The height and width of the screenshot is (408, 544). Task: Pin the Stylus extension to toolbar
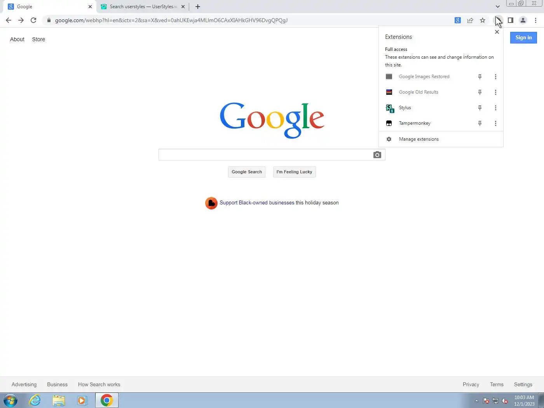(x=480, y=108)
